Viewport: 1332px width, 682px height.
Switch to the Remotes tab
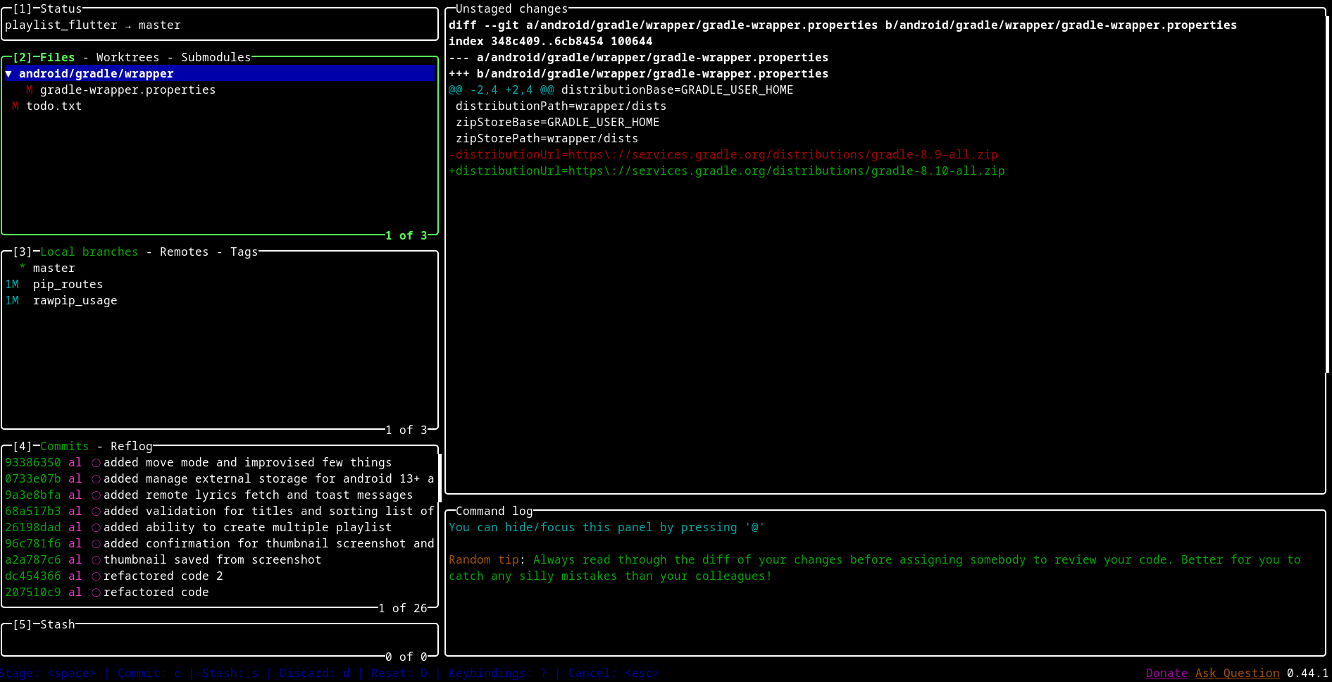(184, 252)
